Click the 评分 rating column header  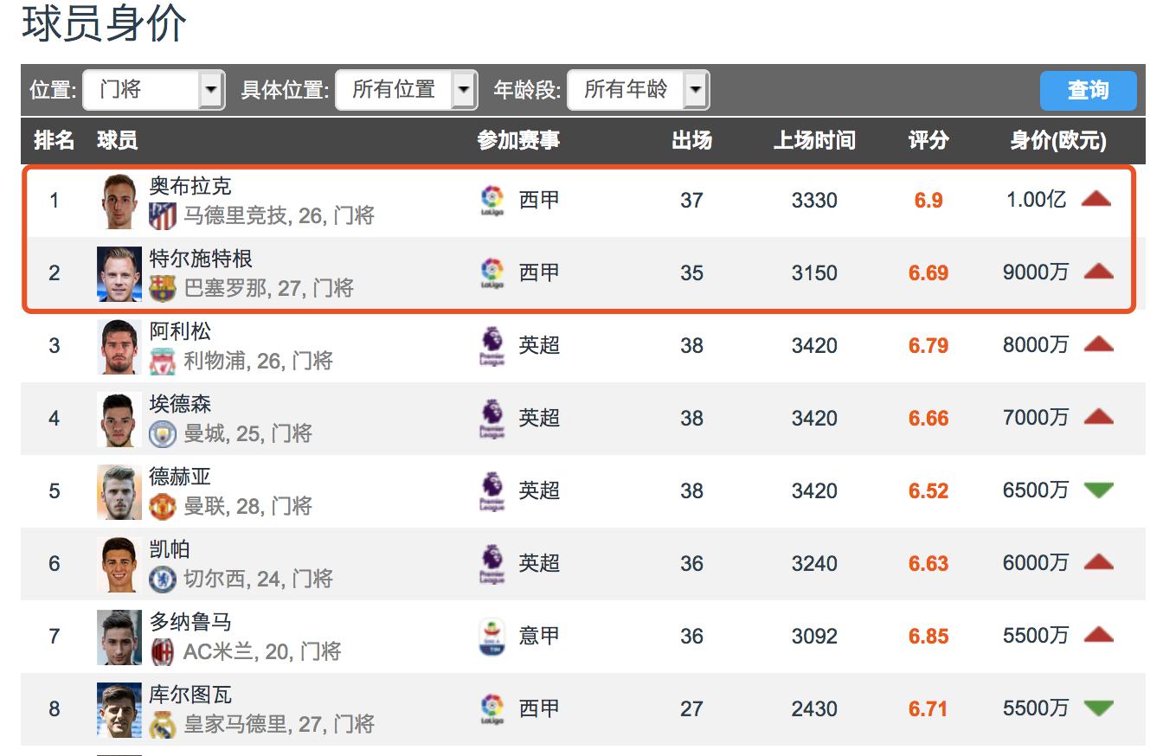coord(926,142)
